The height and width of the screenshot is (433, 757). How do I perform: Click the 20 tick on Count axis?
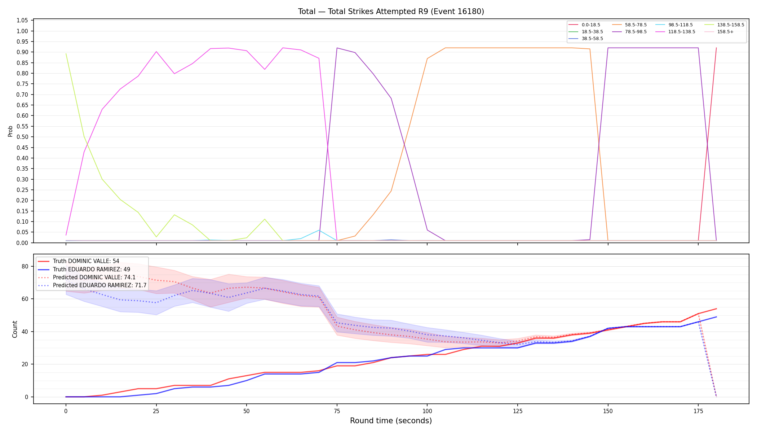tap(25, 364)
